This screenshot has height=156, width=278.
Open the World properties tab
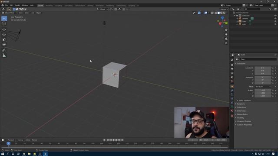click(x=232, y=81)
